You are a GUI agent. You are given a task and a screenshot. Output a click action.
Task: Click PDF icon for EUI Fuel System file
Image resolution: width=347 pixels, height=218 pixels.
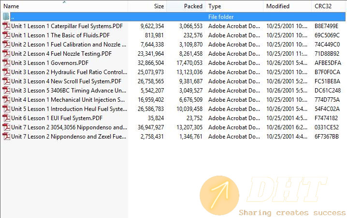6,118
